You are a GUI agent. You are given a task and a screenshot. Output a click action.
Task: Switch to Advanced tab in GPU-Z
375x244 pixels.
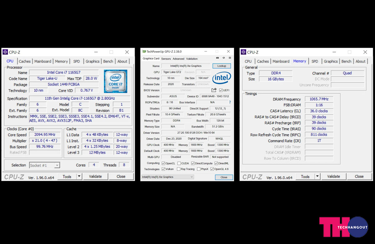coord(178,59)
